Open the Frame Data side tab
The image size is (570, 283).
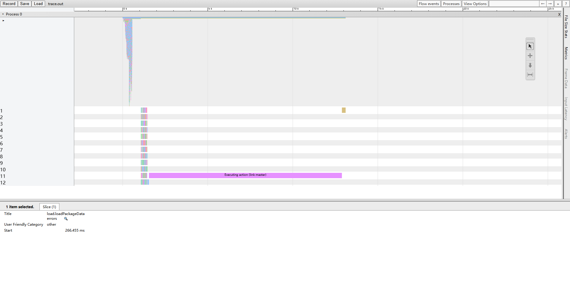pyautogui.click(x=566, y=78)
